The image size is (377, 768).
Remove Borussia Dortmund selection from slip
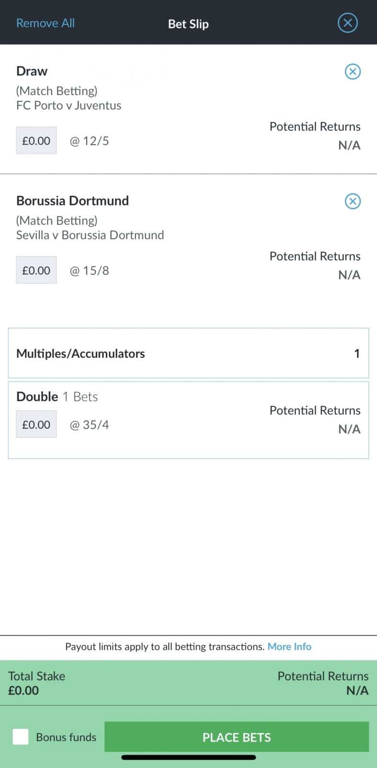pyautogui.click(x=353, y=201)
